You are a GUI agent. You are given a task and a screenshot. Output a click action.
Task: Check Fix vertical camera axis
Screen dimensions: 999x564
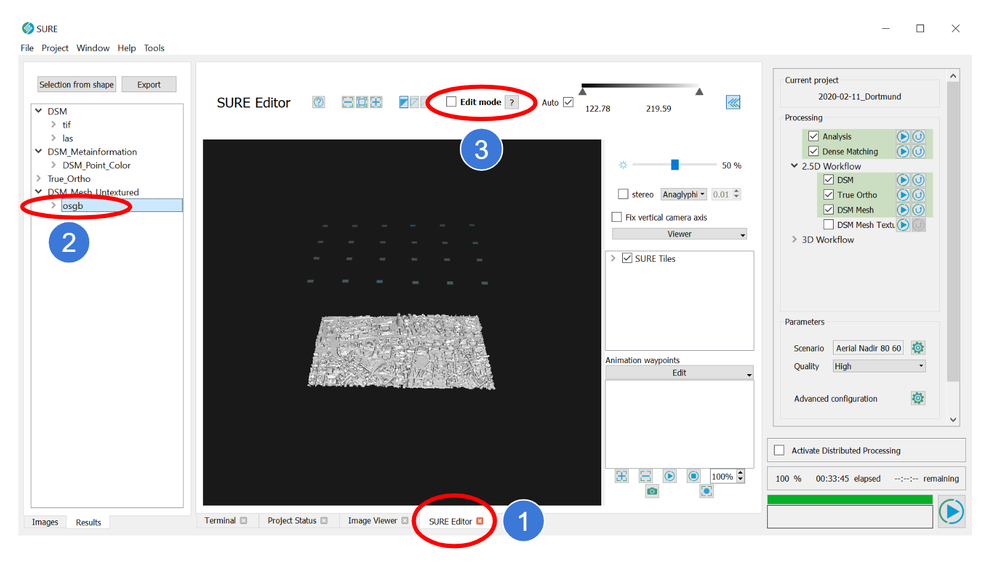coord(617,217)
